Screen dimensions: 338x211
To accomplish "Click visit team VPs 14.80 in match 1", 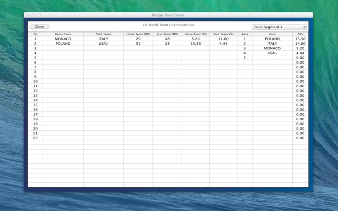I will pyautogui.click(x=224, y=39).
